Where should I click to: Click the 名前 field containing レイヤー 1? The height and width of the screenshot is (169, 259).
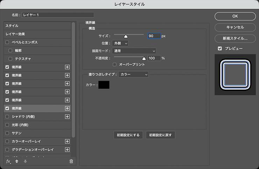(x=58, y=15)
